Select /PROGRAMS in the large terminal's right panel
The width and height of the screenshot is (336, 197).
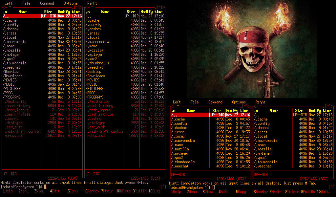point(125,97)
